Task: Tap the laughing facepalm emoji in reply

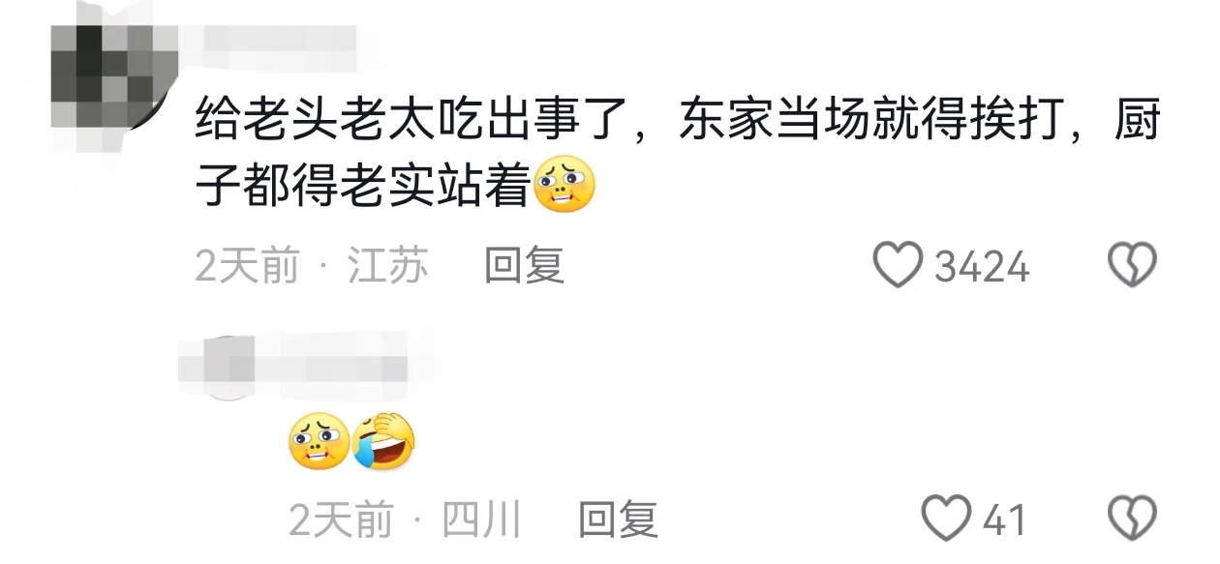Action: [384, 441]
